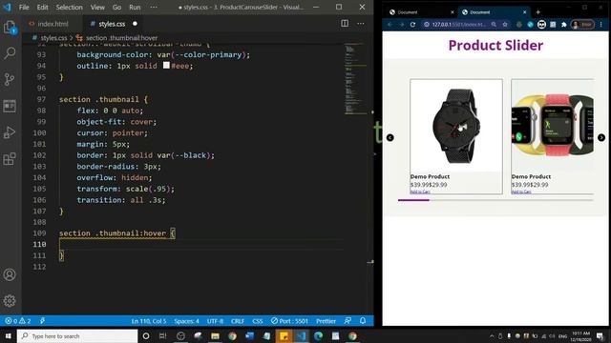Click the browser profile avatar button

point(582,25)
